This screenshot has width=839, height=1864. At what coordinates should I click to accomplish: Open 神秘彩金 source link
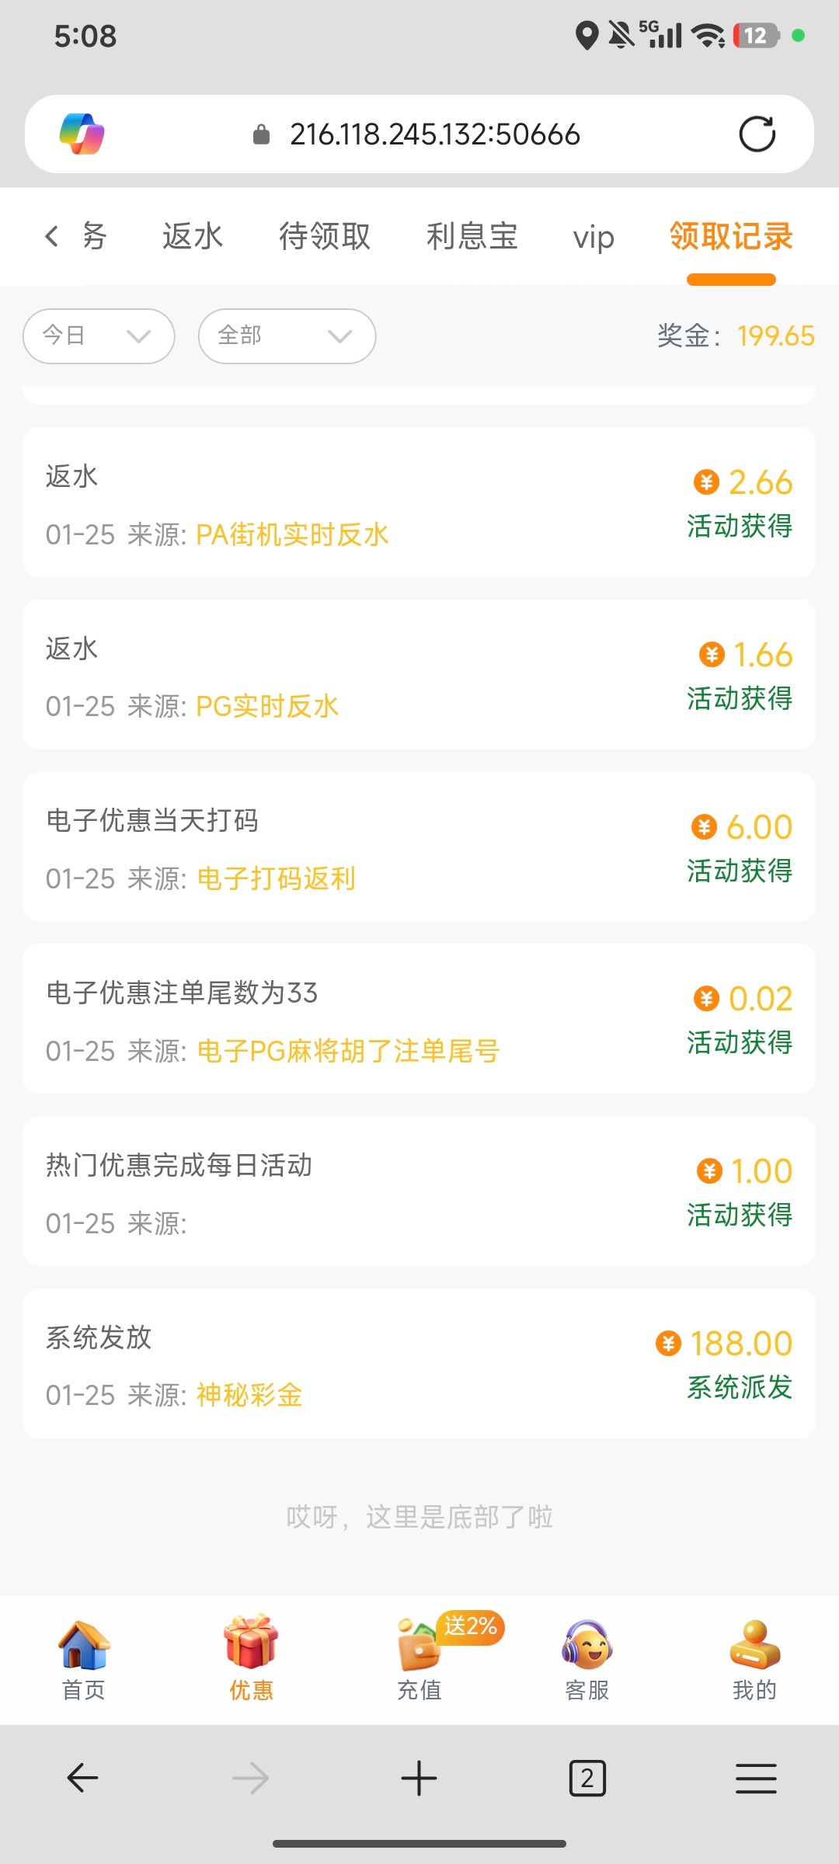point(249,1395)
